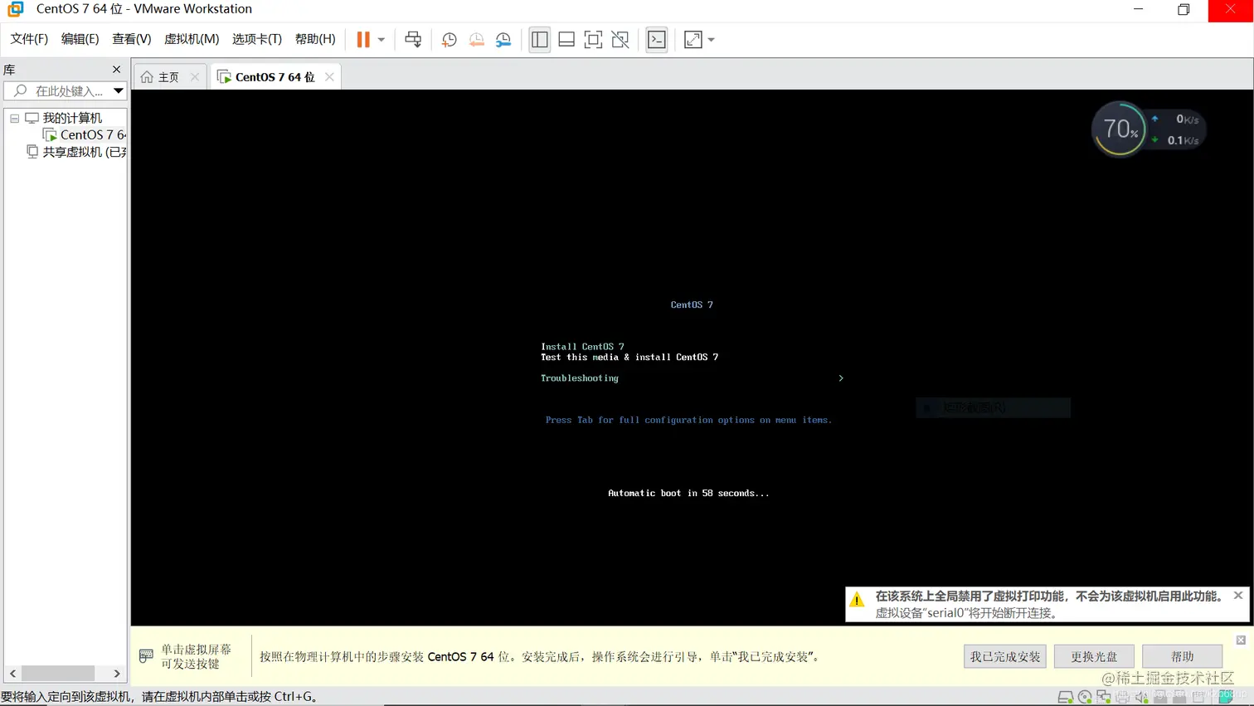Close the 主页 tab
Viewport: 1254px width, 706px height.
pos(195,76)
